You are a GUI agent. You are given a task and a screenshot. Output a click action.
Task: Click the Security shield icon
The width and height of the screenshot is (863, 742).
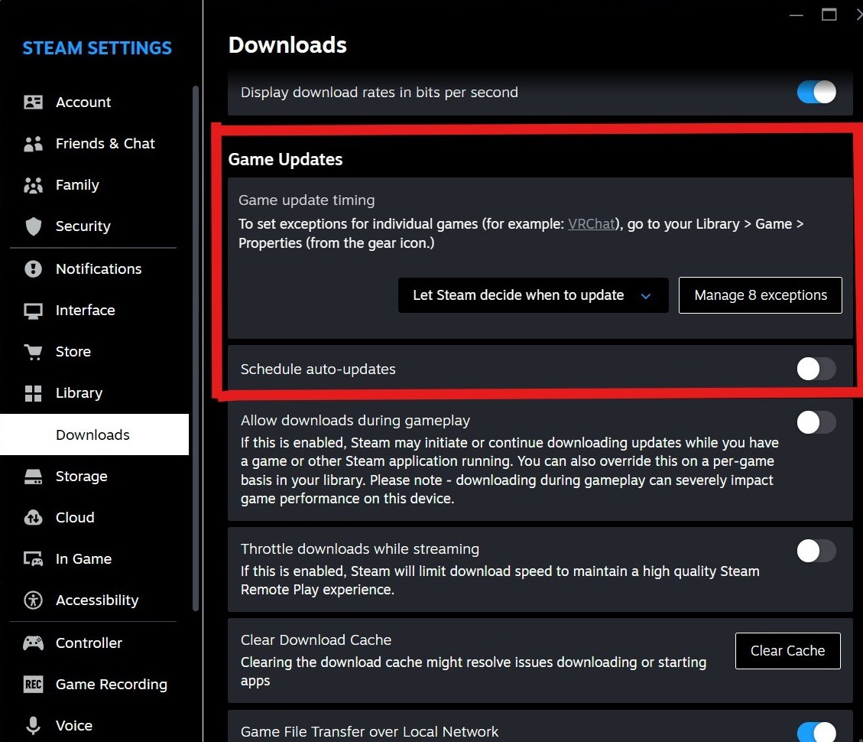[33, 226]
